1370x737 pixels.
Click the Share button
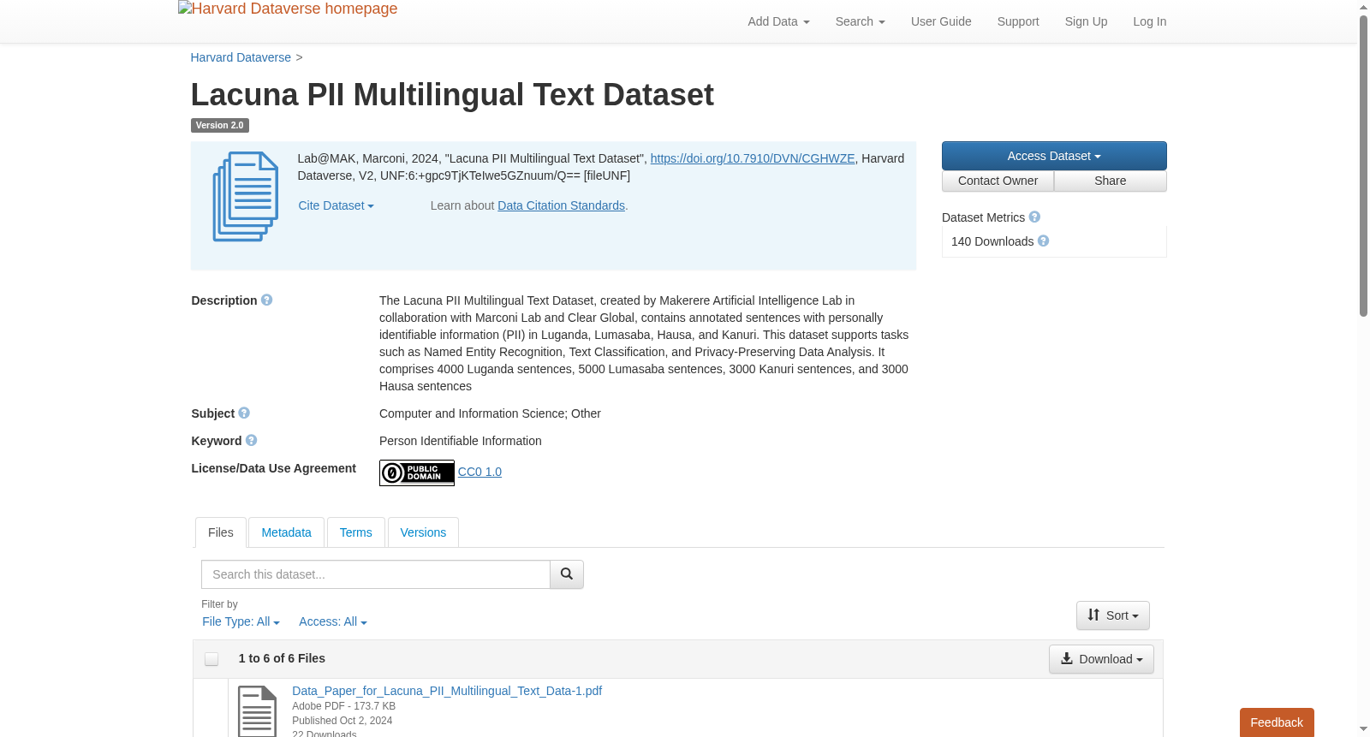click(x=1111, y=181)
